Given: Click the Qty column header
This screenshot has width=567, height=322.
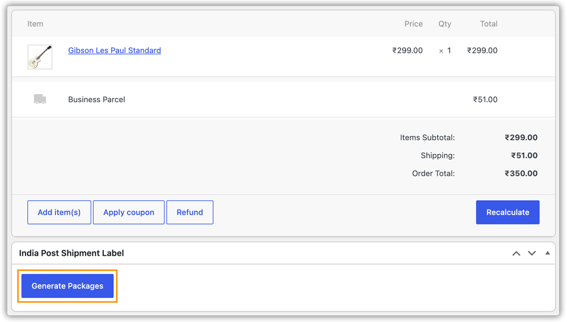Looking at the screenshot, I should pyautogui.click(x=445, y=24).
